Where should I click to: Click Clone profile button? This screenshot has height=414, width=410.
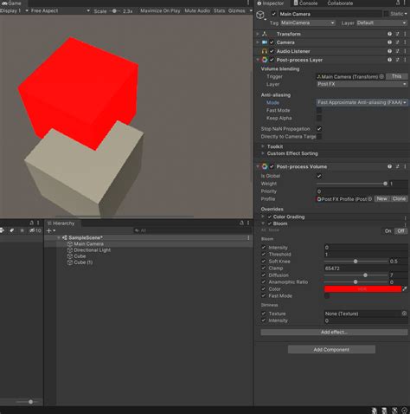(399, 198)
